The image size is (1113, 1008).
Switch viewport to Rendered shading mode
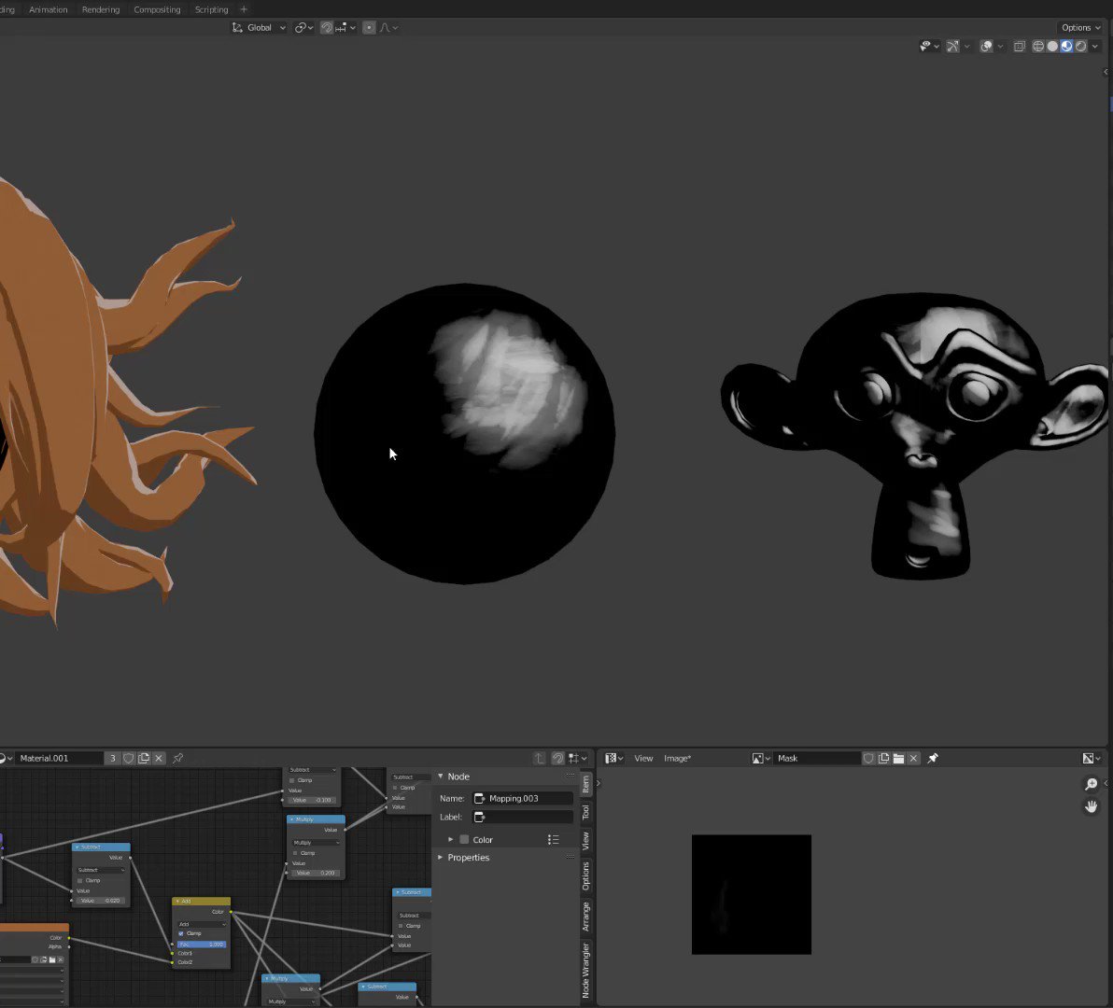(x=1078, y=46)
